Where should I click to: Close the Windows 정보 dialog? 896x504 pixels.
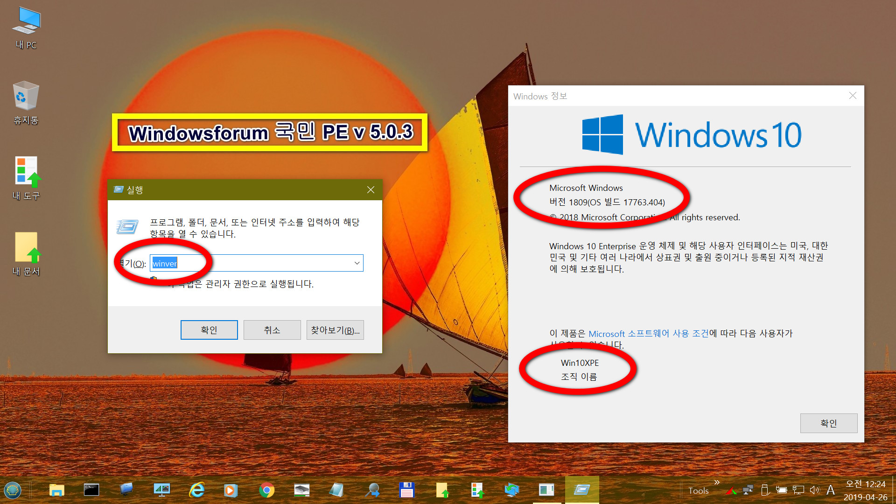tap(853, 96)
